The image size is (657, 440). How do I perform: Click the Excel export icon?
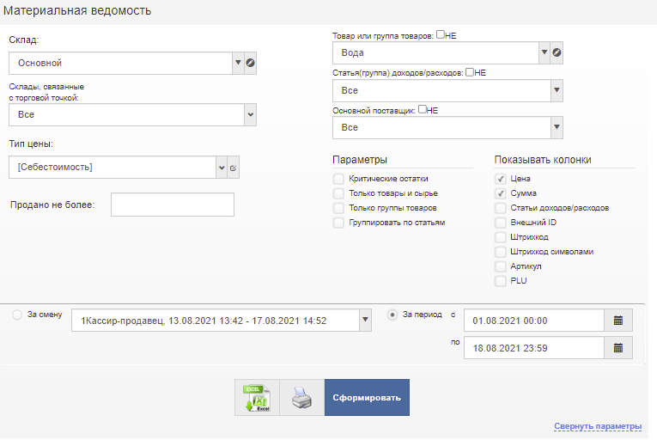257,400
